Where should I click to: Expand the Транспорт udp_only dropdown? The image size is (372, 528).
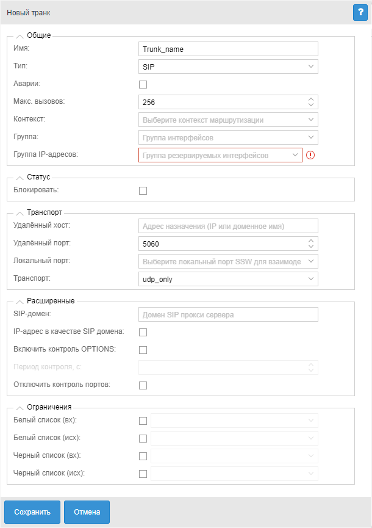point(228,279)
